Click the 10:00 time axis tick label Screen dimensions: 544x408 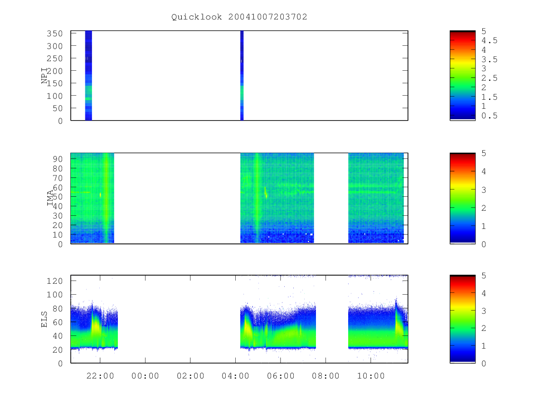click(371, 376)
